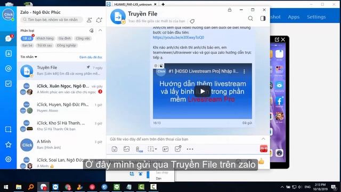The width and height of the screenshot is (341, 192).
Task: Open the iClick, Kho Sỉ Hà Thanh chat
Action: (x=61, y=126)
